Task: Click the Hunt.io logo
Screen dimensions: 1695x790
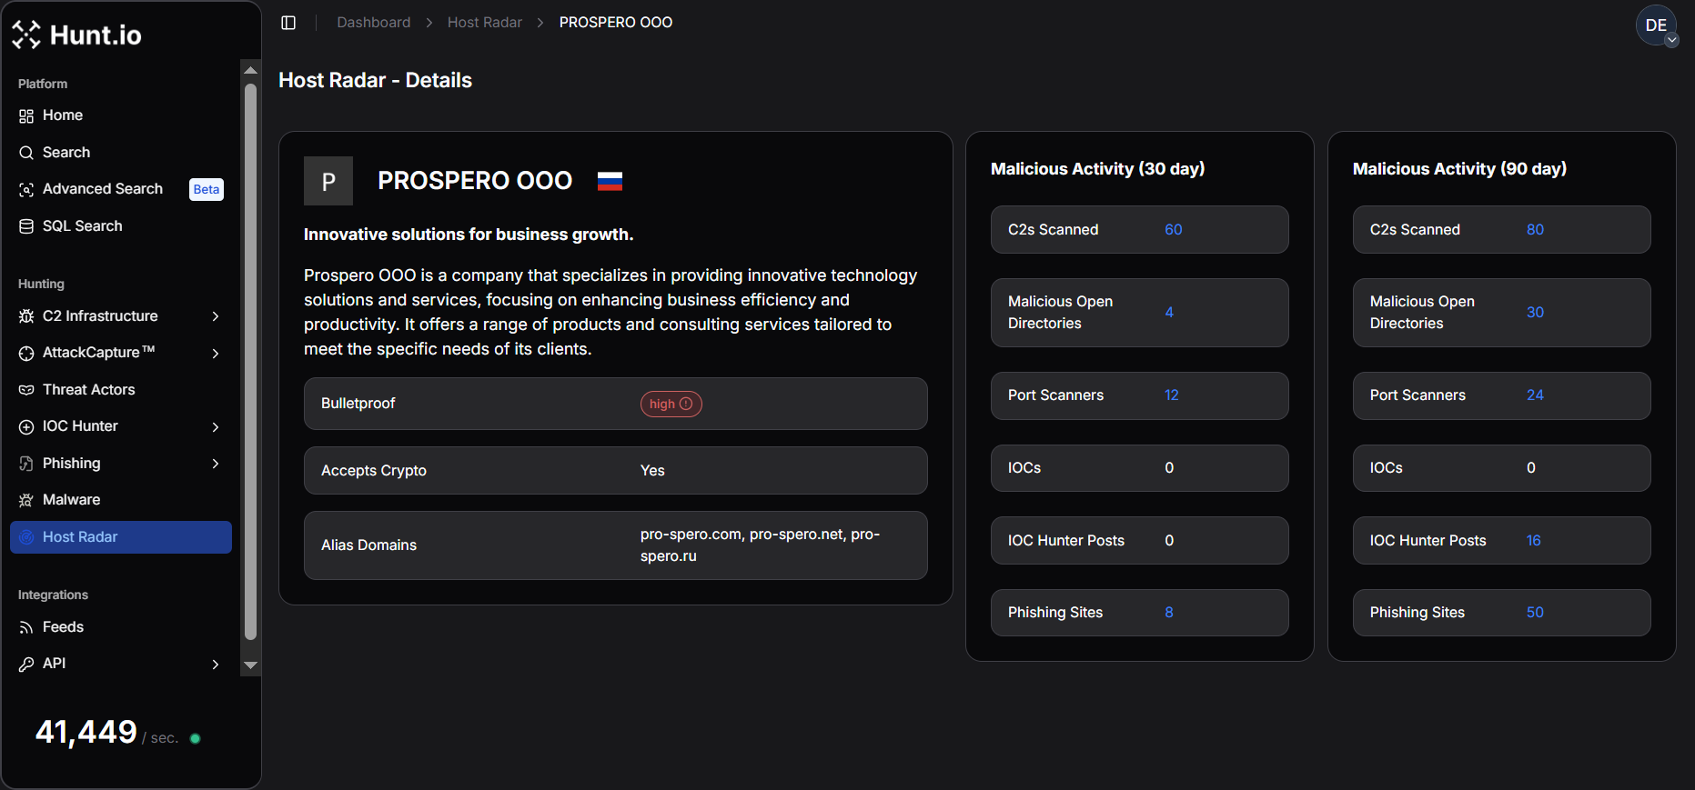Action: tap(76, 35)
